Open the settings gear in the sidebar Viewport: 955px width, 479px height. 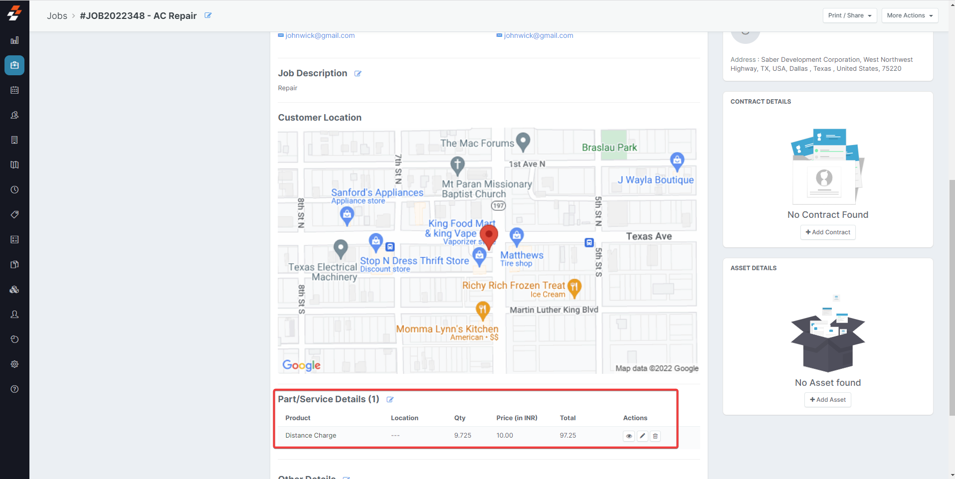pyautogui.click(x=14, y=364)
